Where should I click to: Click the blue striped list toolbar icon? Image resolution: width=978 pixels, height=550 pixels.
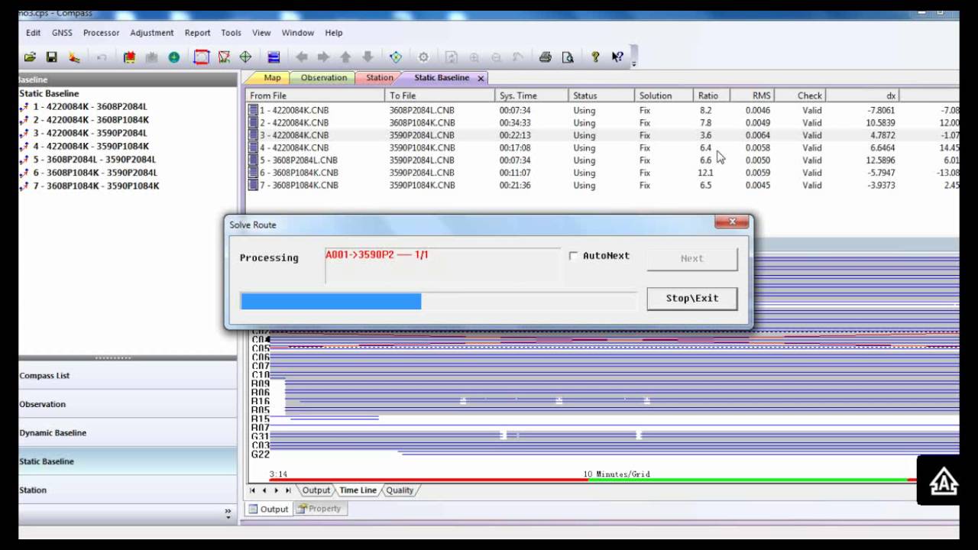coord(274,57)
